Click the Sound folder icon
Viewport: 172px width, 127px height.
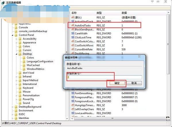pyautogui.click(x=20, y=103)
